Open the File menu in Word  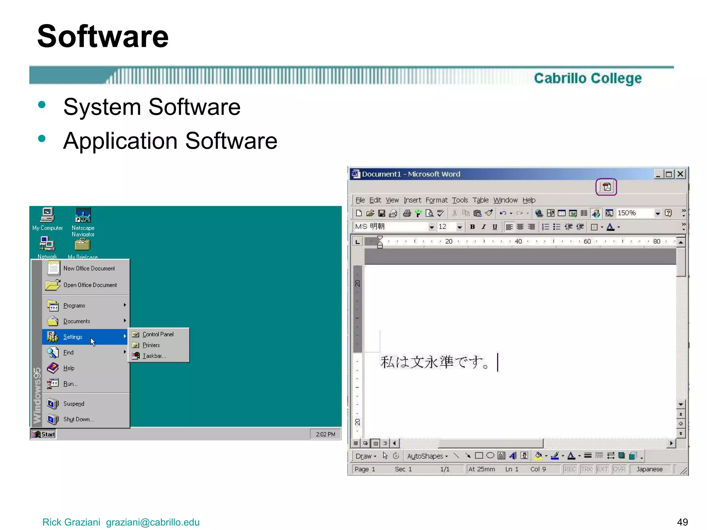[x=360, y=200]
